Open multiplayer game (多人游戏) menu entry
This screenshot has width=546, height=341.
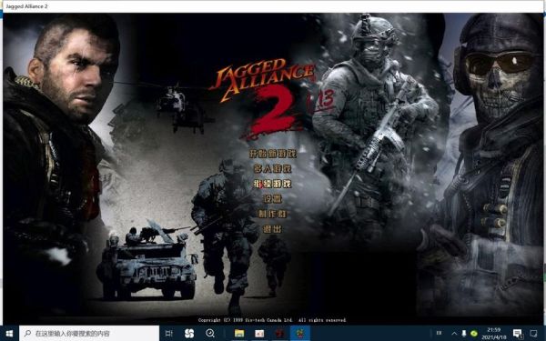pos(273,169)
